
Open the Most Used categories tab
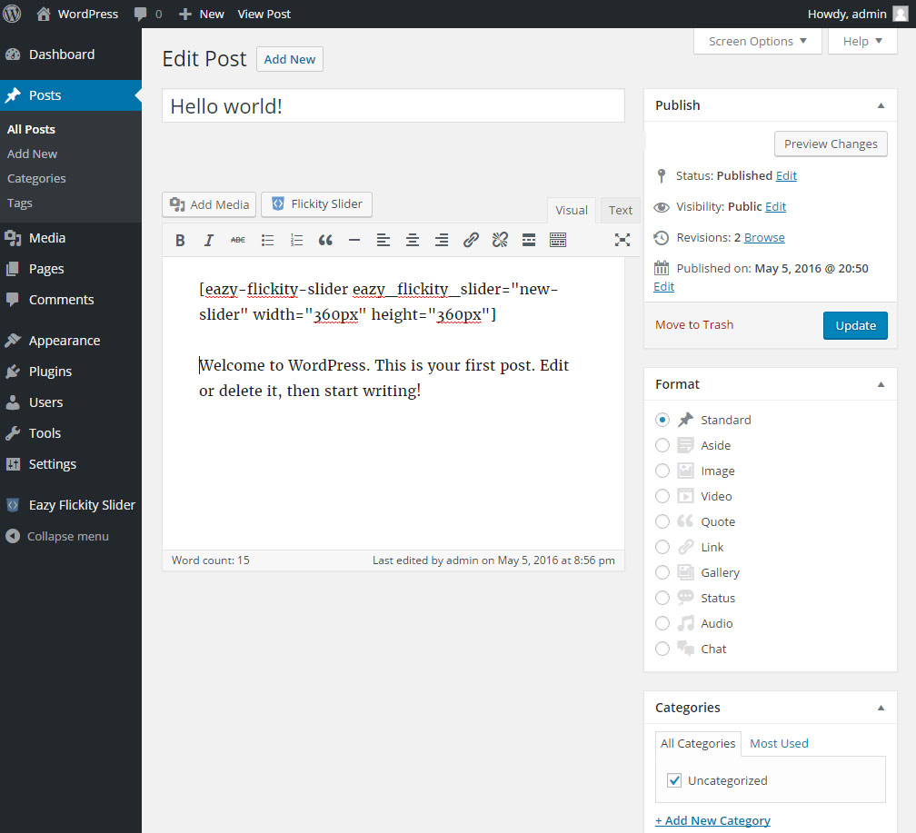[779, 743]
